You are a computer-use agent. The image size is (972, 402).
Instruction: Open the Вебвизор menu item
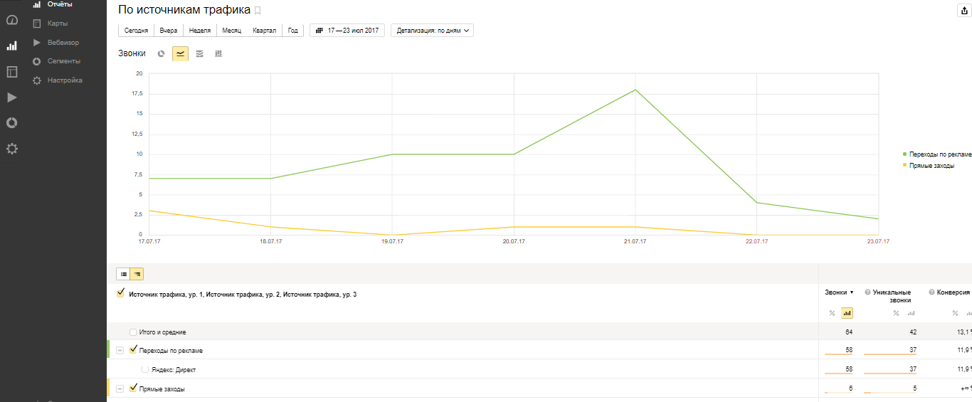click(63, 43)
